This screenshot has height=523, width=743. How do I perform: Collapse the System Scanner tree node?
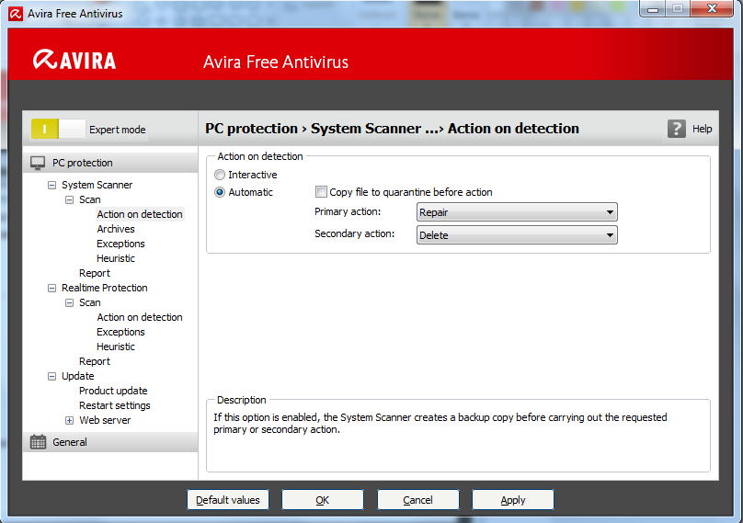52,185
